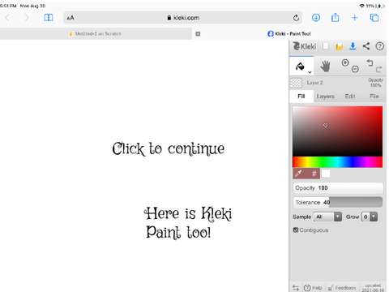This screenshot has height=292, width=389.
Task: Open the hex color input button
Action: tap(314, 174)
